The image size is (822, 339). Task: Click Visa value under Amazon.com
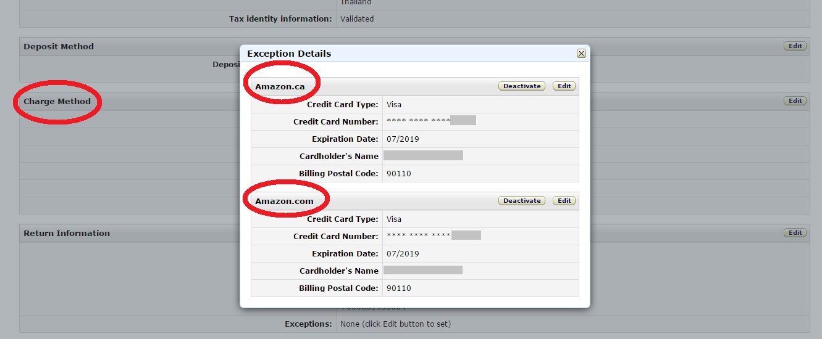coord(394,219)
